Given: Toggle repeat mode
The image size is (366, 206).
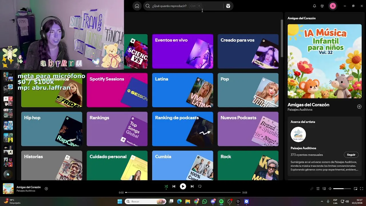Looking at the screenshot, I should click(200, 187).
